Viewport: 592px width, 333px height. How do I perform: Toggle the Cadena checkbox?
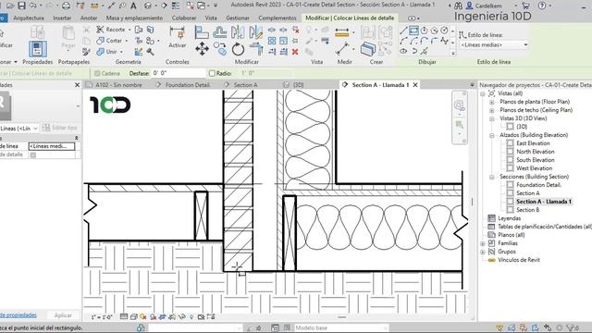coord(97,74)
